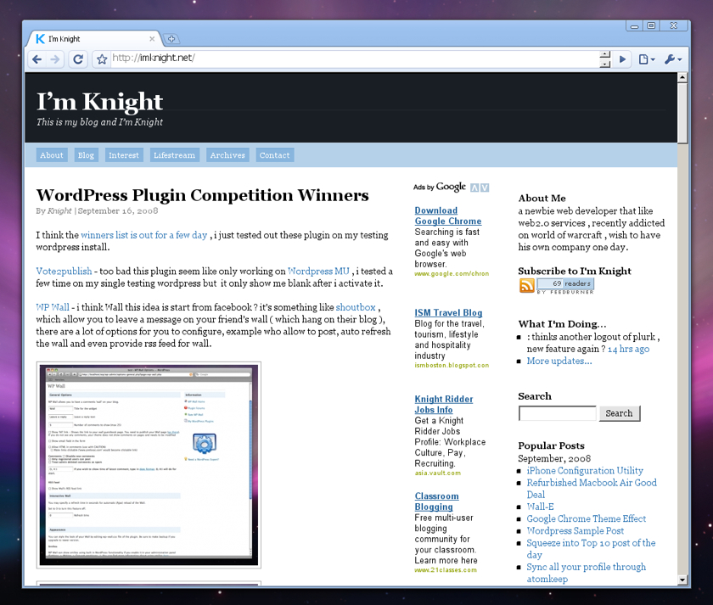
Task: Close the I'm Knight tab
Action: (152, 39)
